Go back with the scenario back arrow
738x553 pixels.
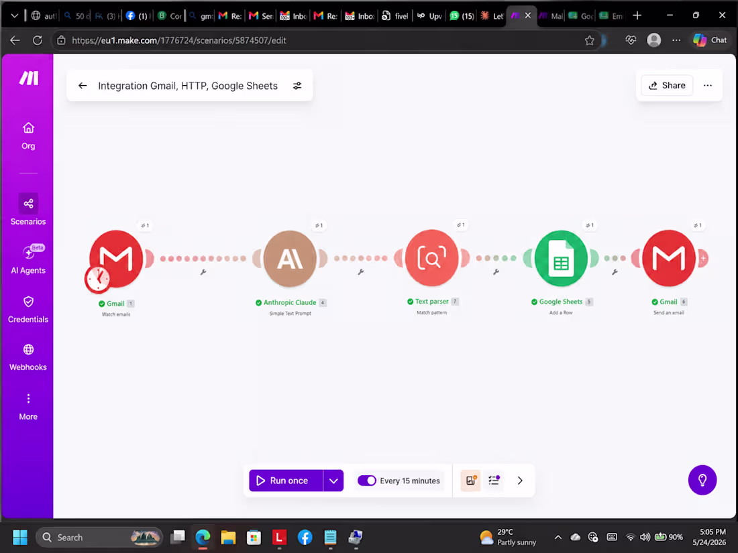83,86
